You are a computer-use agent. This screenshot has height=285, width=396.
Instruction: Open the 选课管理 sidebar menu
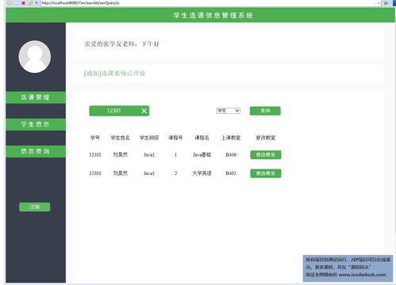tap(36, 97)
